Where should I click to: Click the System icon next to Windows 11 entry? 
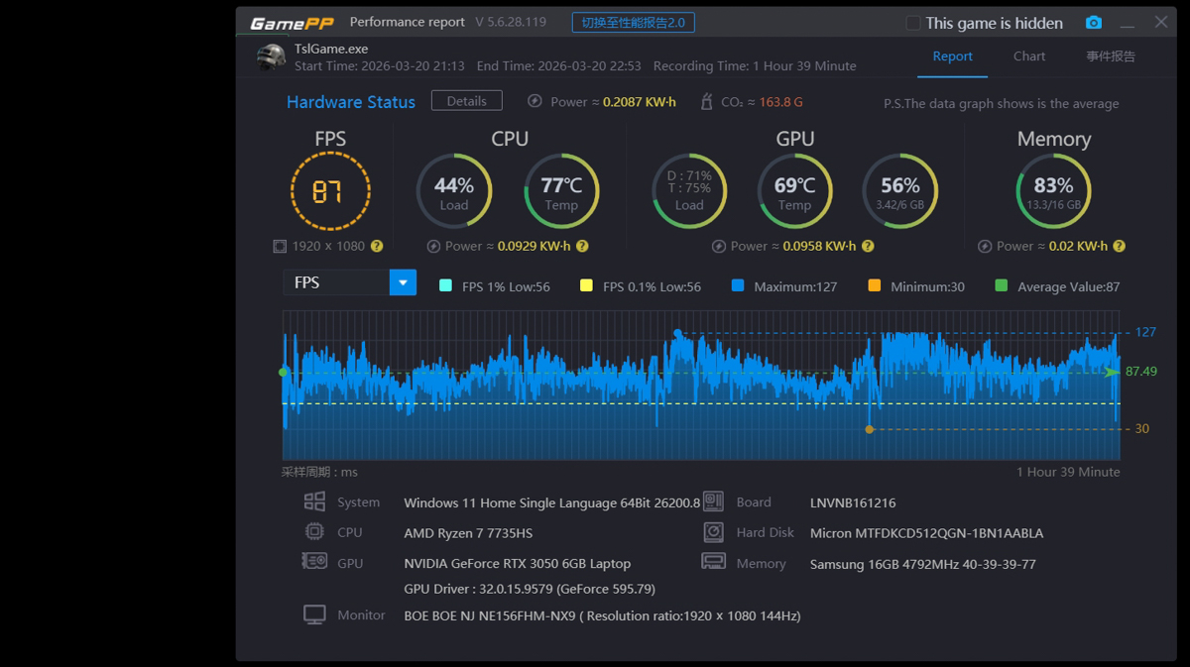[x=315, y=501]
